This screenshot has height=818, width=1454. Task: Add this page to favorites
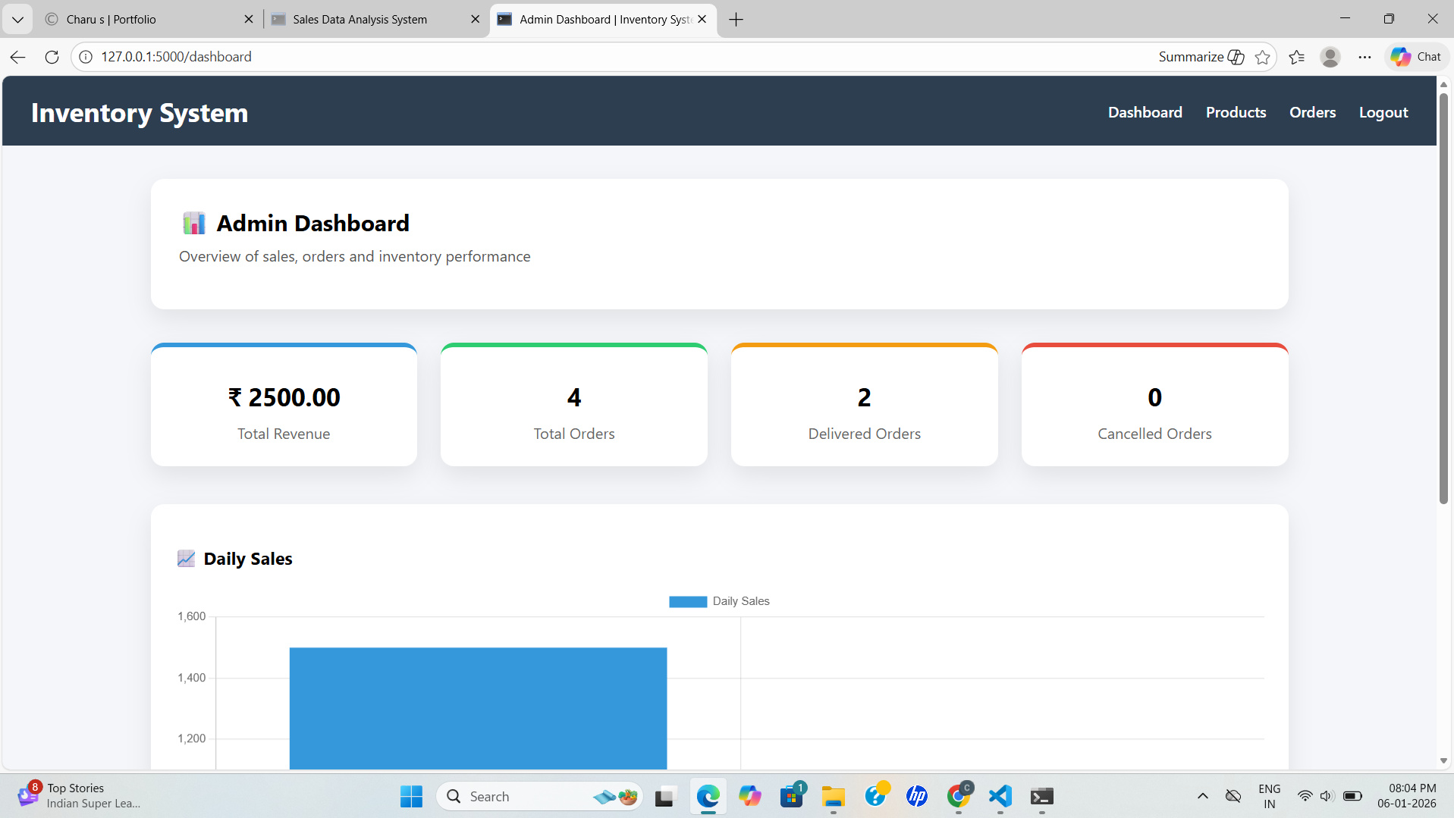tap(1262, 57)
